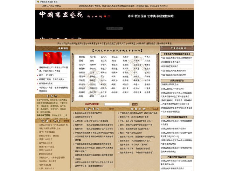
Task: Open 中国书画艺苑网文明办网声明
Action: pos(174,75)
